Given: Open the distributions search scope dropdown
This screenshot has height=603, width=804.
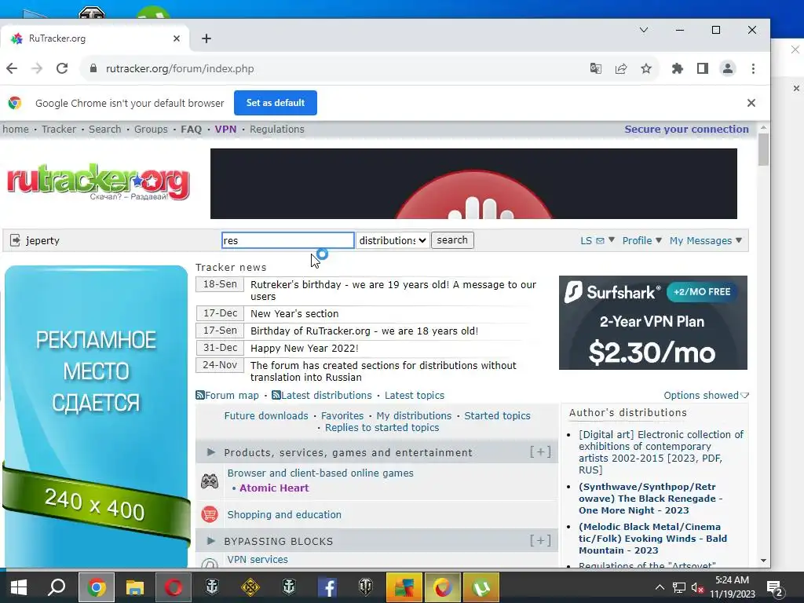Looking at the screenshot, I should coord(393,240).
